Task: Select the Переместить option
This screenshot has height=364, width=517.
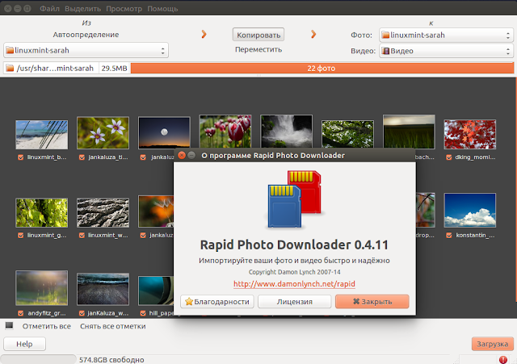Action: point(258,49)
